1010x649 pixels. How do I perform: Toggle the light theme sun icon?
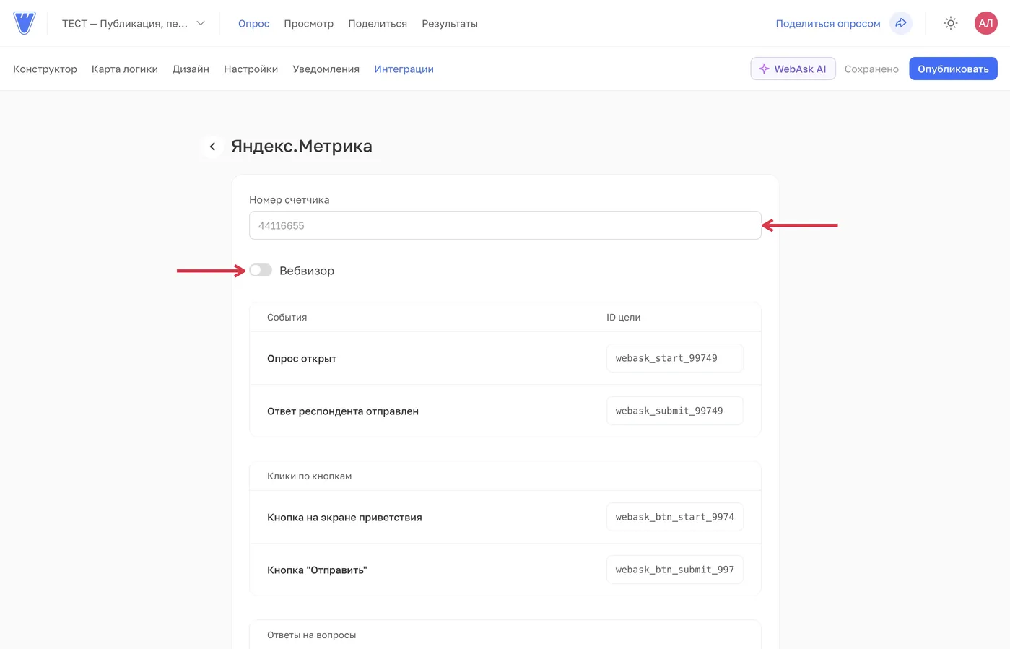click(951, 23)
